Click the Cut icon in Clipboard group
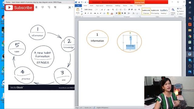Image resolution: width=194 pixels, height=109 pixels. coord(82,9)
